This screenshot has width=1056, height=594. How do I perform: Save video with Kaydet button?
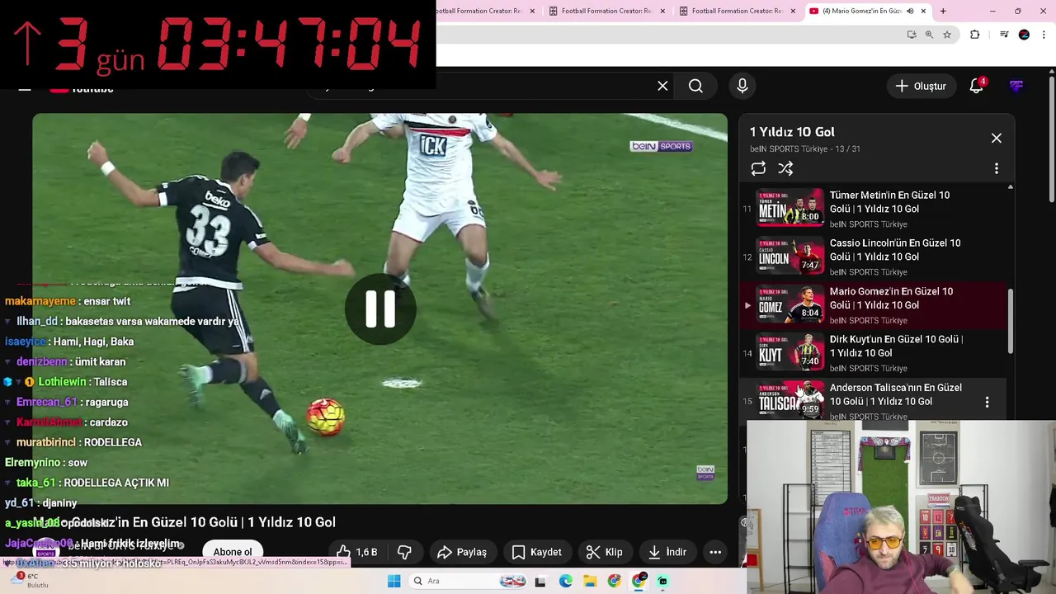[536, 552]
